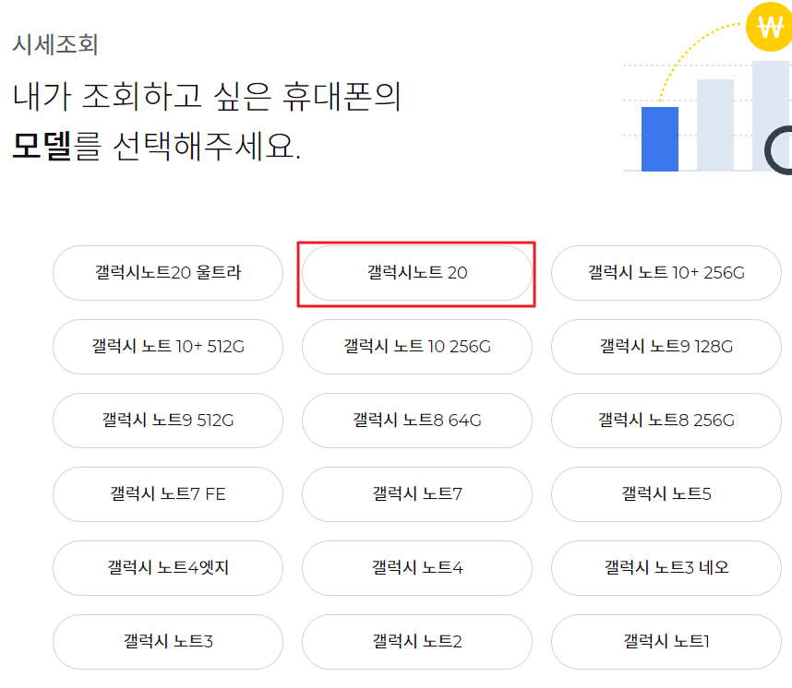Click the yellow won currency icon

pos(768,28)
